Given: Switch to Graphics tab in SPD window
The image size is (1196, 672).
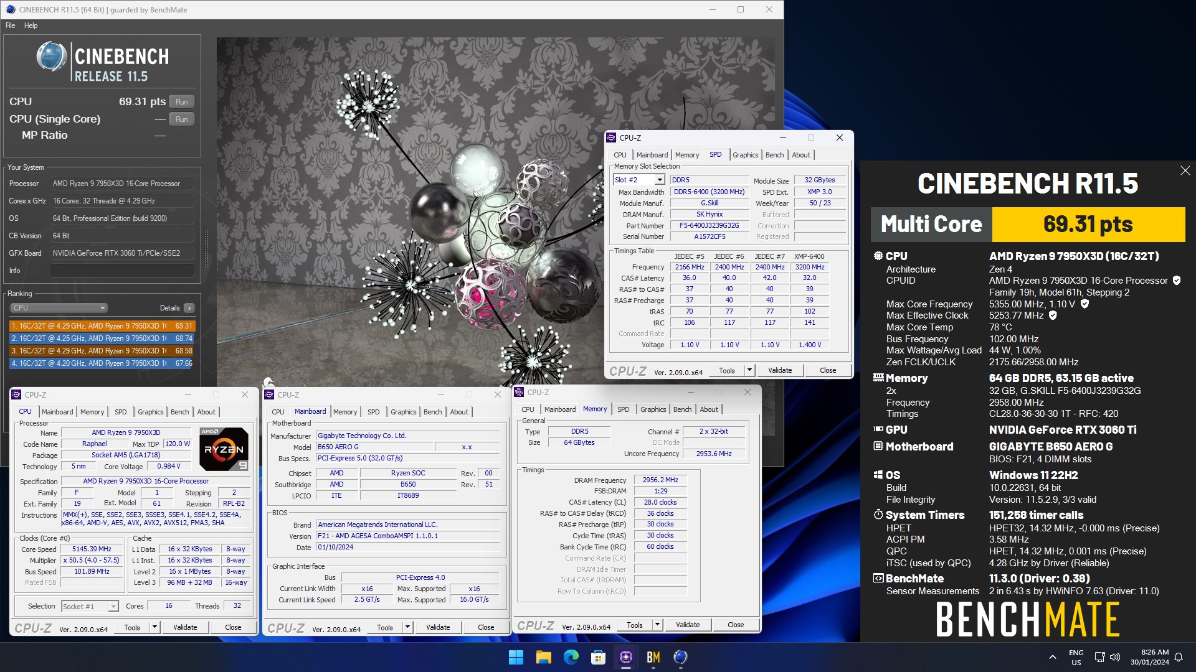Looking at the screenshot, I should tap(745, 155).
